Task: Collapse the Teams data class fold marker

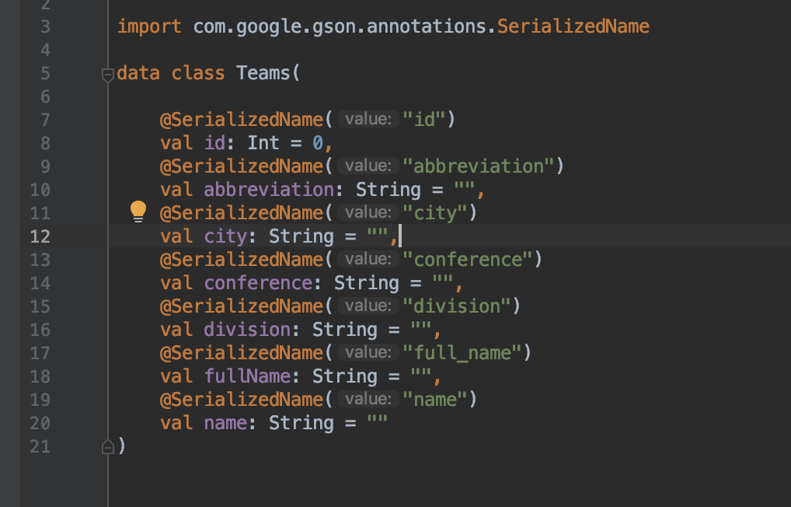Action: (107, 75)
